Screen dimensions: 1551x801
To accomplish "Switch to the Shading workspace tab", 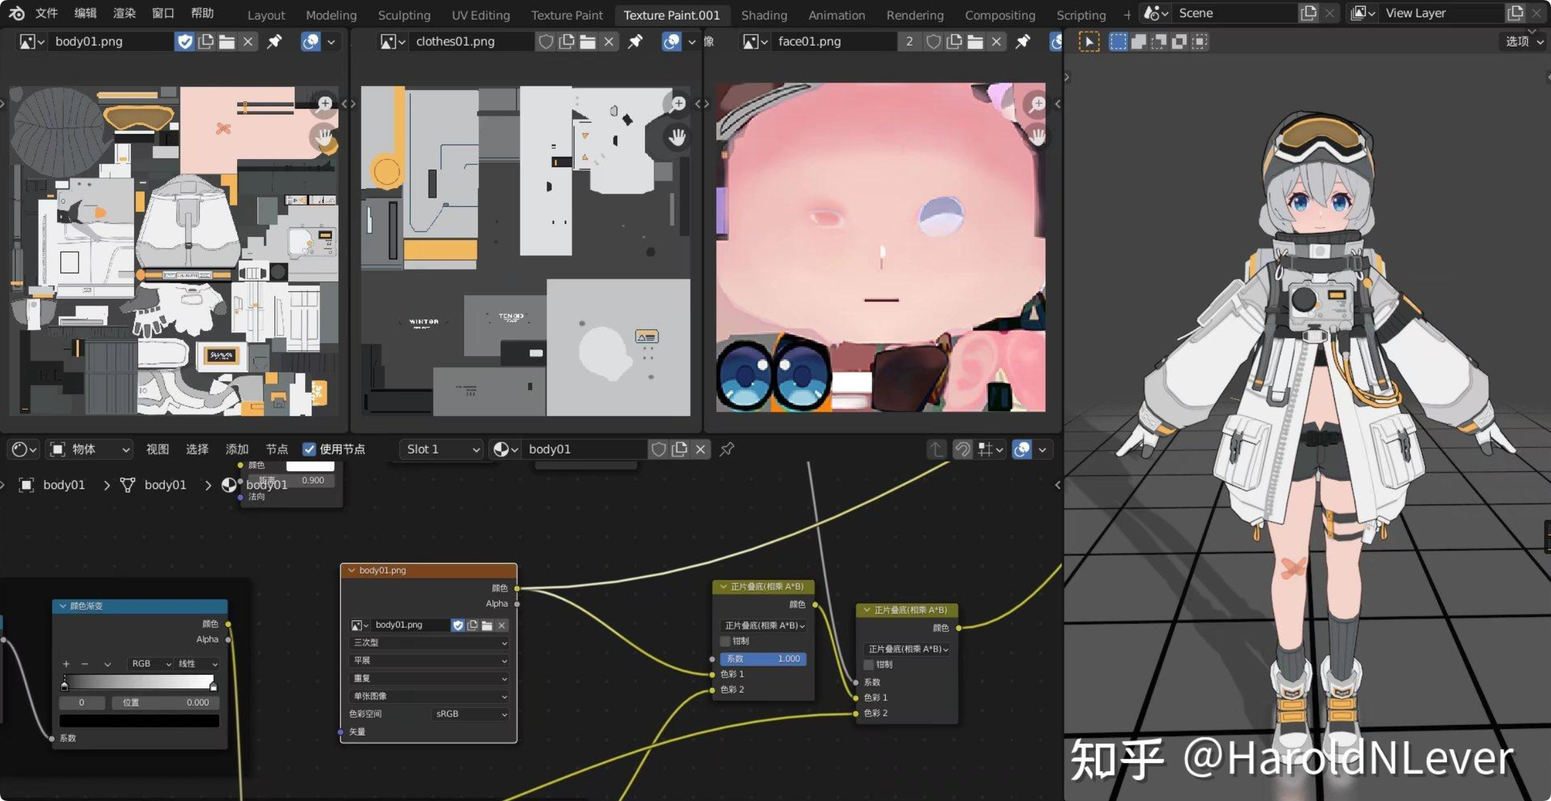I will click(x=764, y=14).
